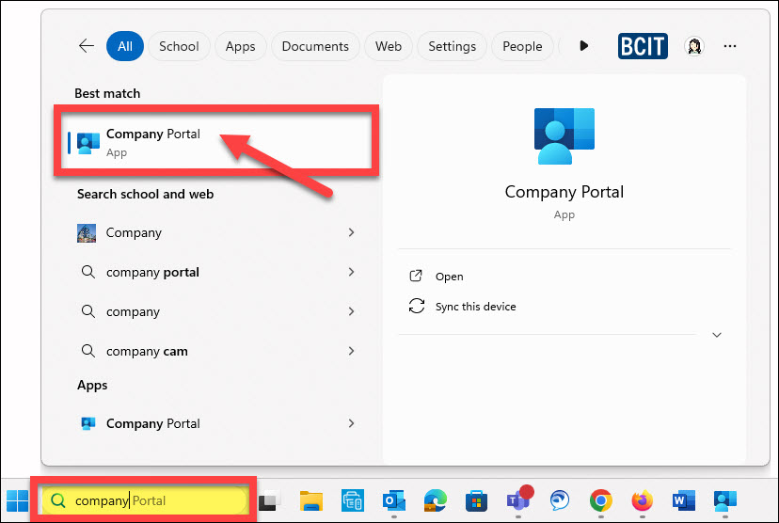Switch to the People filter tab
This screenshot has width=779, height=523.
[522, 46]
